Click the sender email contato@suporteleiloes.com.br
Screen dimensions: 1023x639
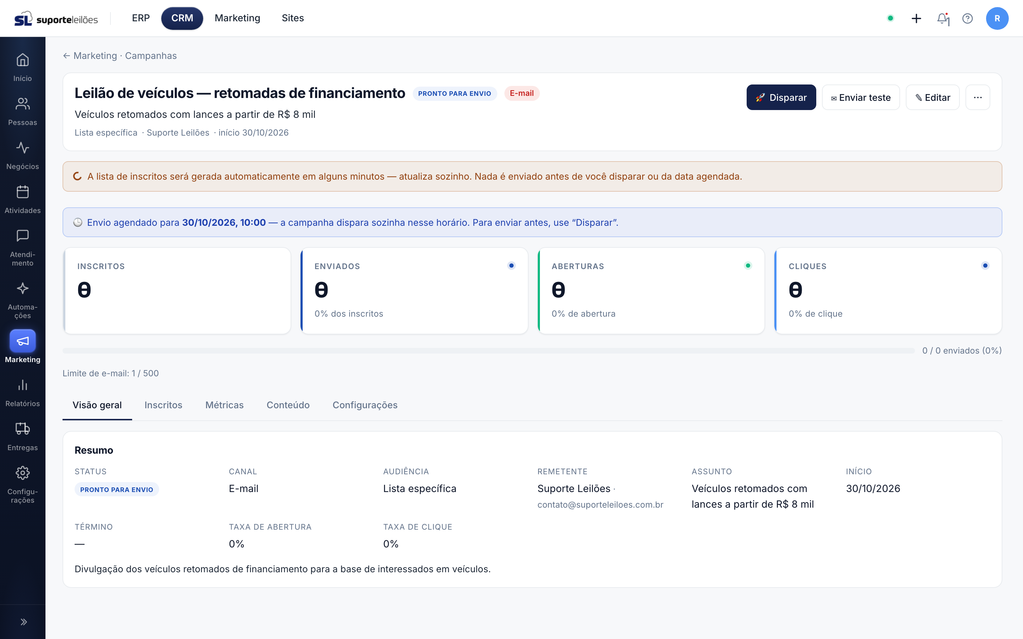tap(600, 504)
